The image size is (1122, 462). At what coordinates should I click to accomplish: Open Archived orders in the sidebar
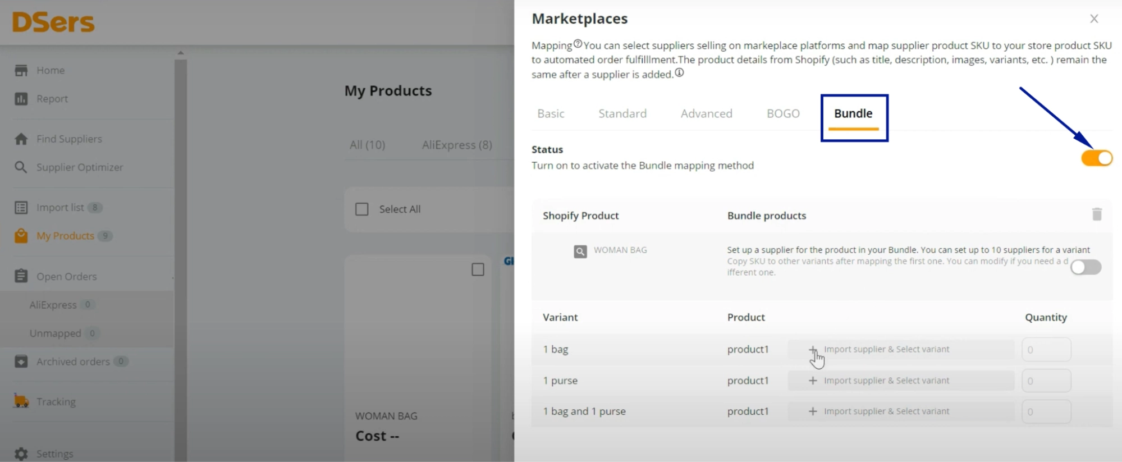73,362
